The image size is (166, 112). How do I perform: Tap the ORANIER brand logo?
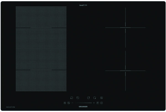coord(83,106)
